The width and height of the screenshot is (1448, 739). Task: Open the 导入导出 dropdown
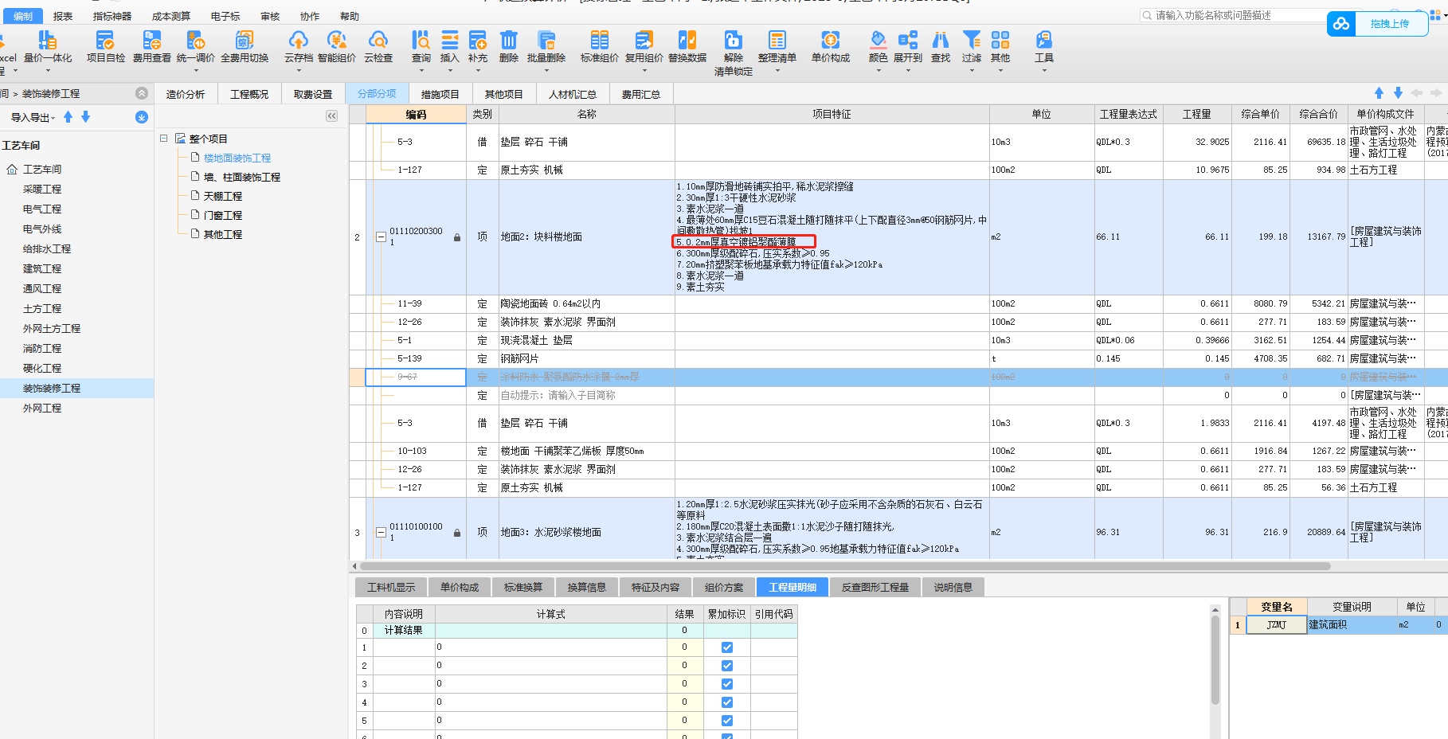pos(33,118)
